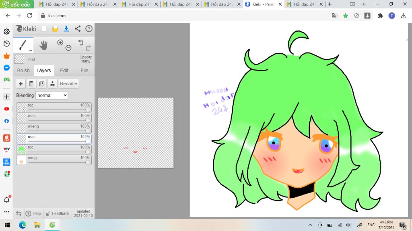
Task: Open the sidebar more options ellipsis
Action: coord(6,212)
